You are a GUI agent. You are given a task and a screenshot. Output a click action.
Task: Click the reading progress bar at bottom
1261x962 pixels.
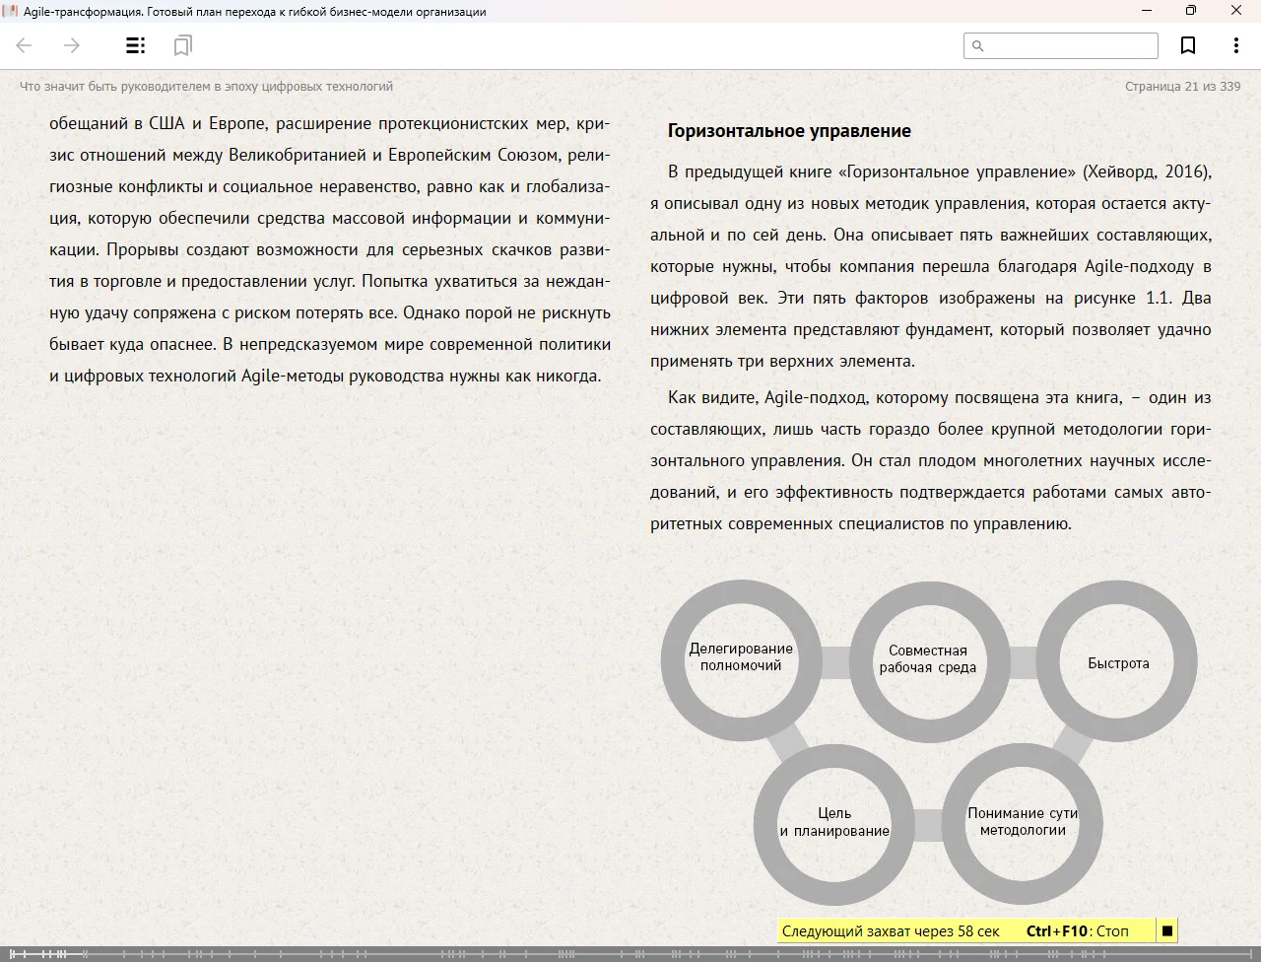[630, 953]
